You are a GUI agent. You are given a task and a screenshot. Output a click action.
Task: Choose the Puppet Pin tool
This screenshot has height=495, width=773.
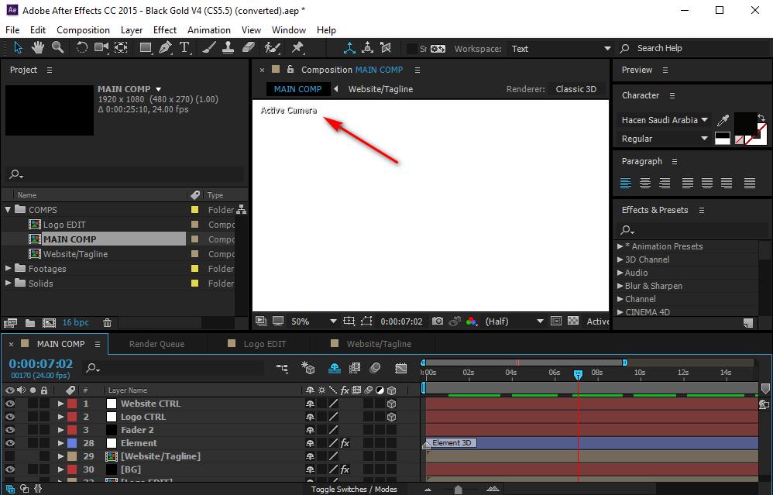(297, 48)
